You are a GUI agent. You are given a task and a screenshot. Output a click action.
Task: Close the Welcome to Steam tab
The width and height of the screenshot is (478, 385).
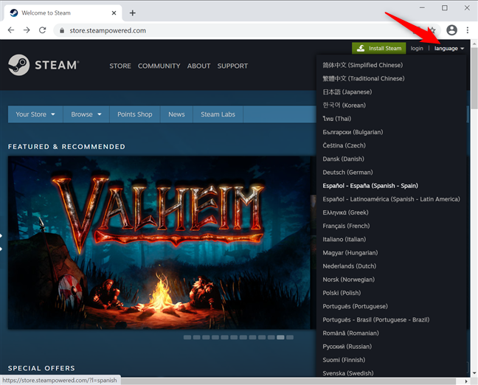(x=114, y=13)
